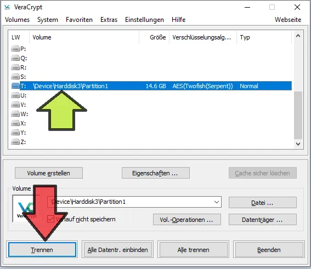Click the Beenden button
Screen dimensions: 311x269
point(269,250)
